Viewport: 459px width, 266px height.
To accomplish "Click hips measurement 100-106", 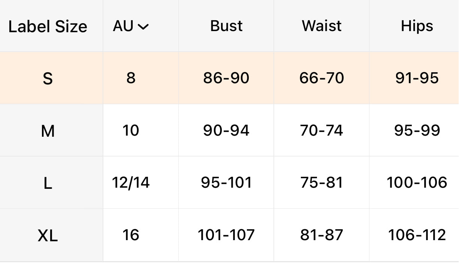I will [x=417, y=182].
